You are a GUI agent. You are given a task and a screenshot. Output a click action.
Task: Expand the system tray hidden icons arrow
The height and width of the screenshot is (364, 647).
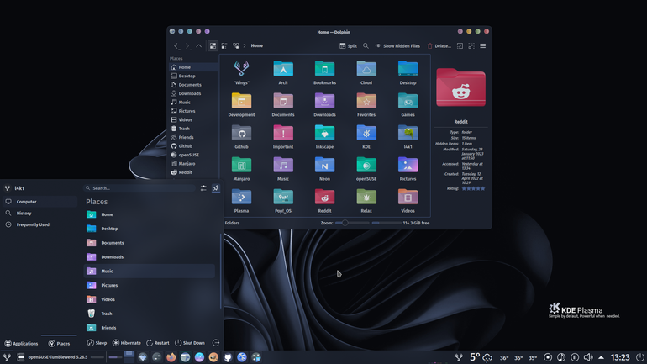(601, 357)
